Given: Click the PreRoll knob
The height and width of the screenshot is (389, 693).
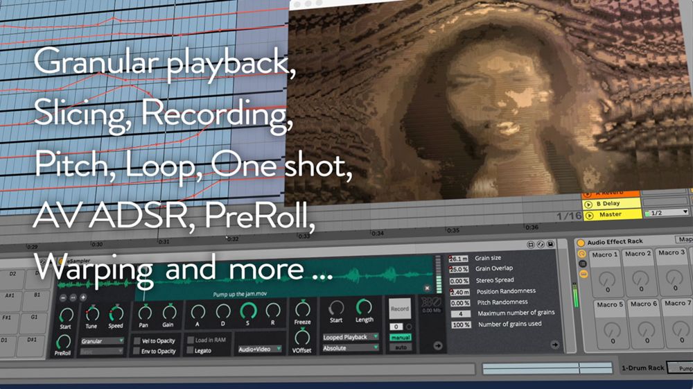Looking at the screenshot, I should [63, 341].
